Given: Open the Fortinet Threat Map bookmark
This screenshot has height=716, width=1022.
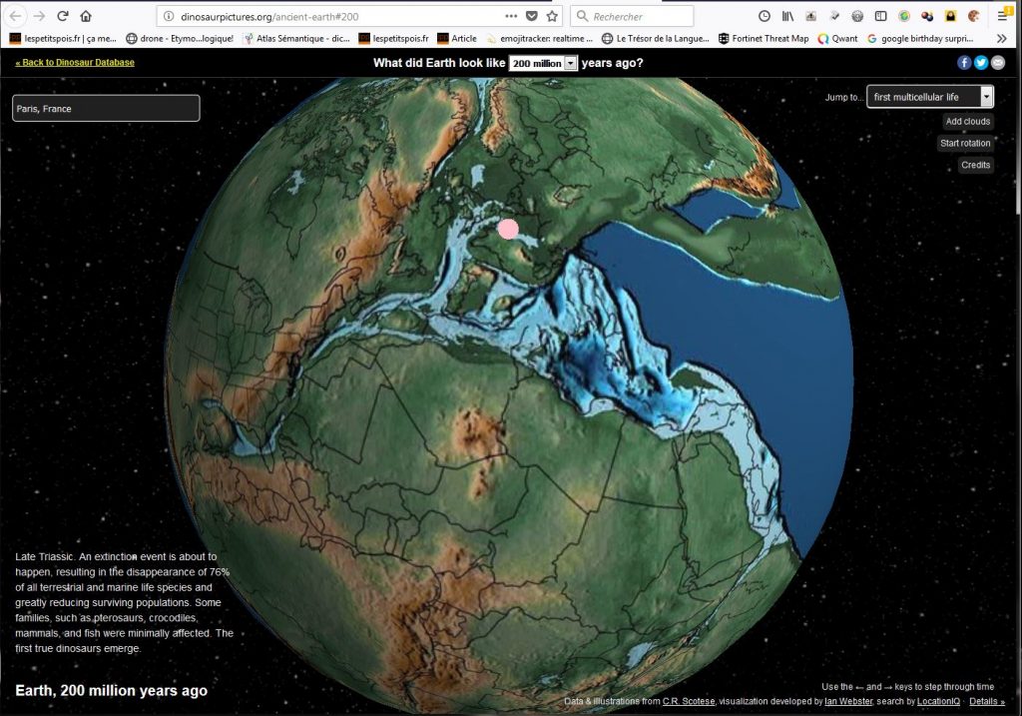Looking at the screenshot, I should coord(764,38).
